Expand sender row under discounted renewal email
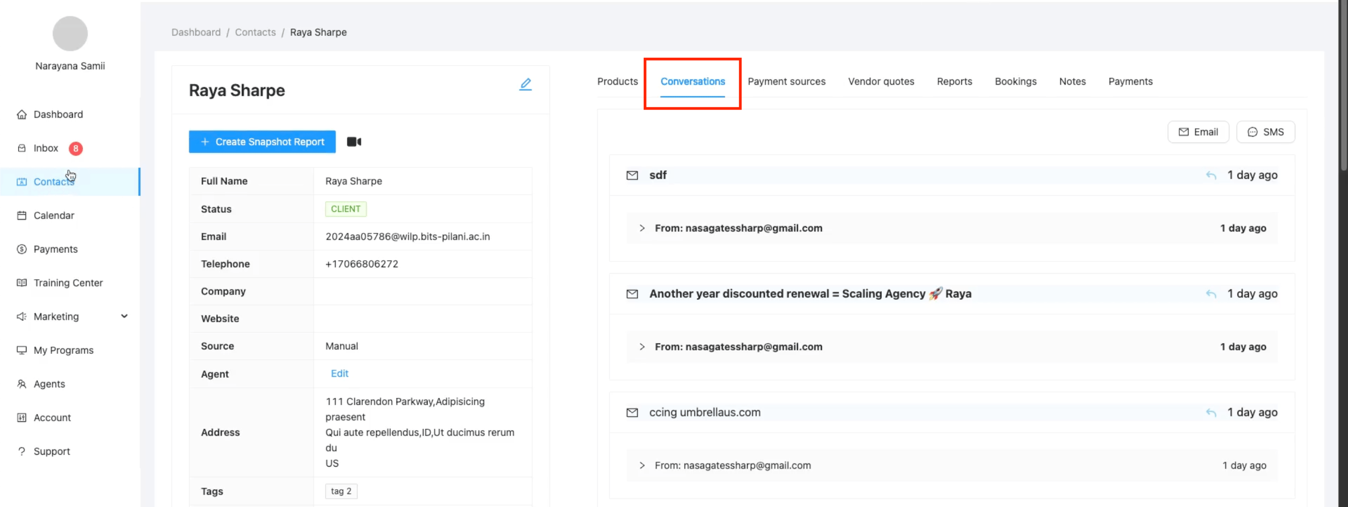 coord(641,347)
